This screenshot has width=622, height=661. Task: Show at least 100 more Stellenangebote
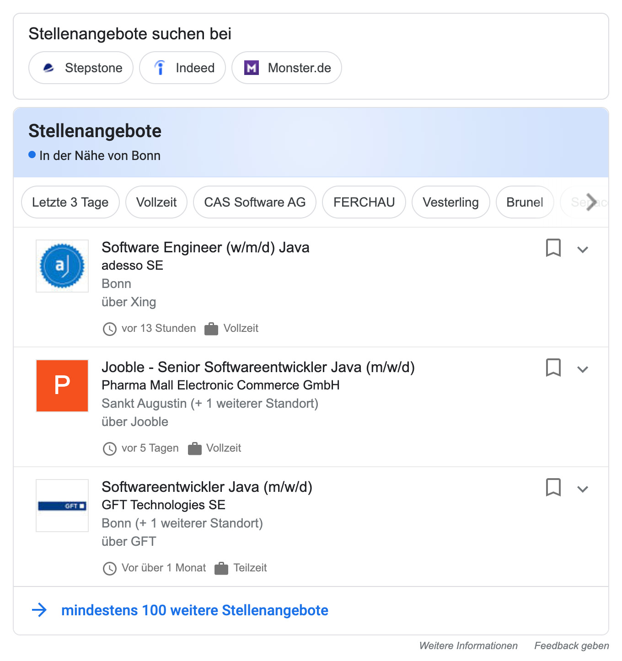pyautogui.click(x=194, y=610)
